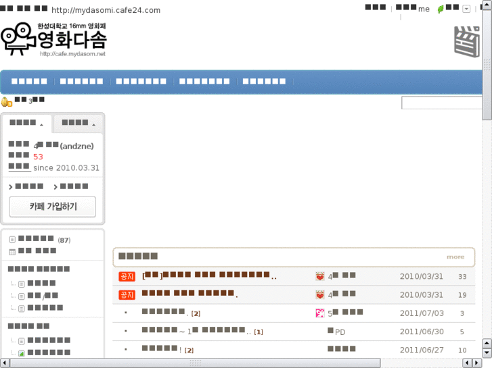Open the board entry marked (87)
The image size is (492, 368).
click(x=44, y=239)
